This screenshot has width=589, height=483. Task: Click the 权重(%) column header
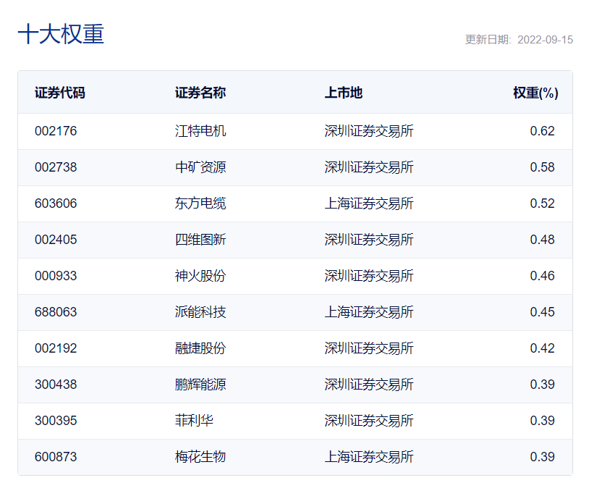pyautogui.click(x=535, y=93)
